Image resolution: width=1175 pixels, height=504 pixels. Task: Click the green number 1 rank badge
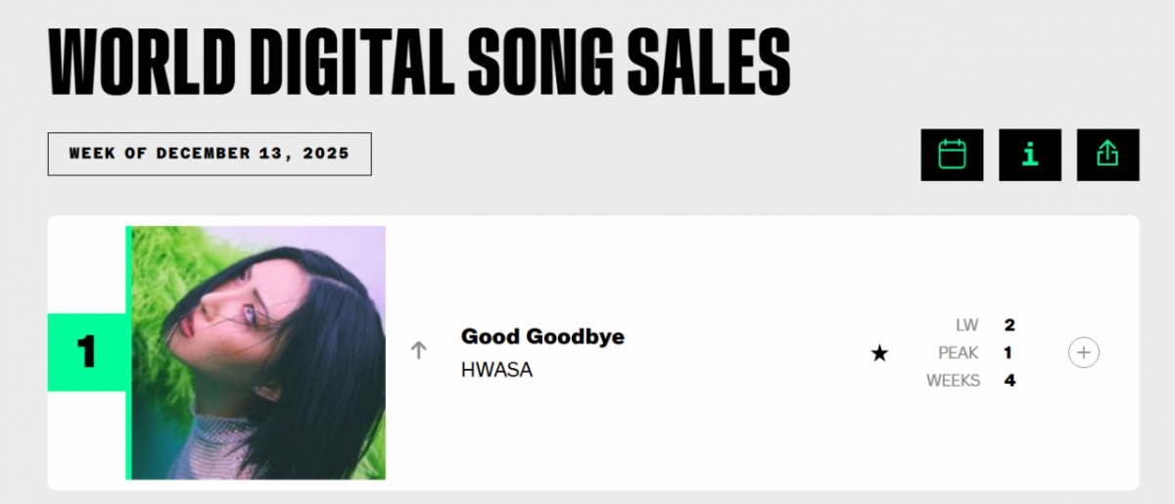tap(87, 352)
